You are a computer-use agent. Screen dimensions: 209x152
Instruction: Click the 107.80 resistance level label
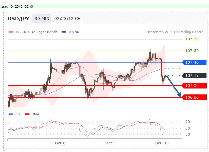192,39
